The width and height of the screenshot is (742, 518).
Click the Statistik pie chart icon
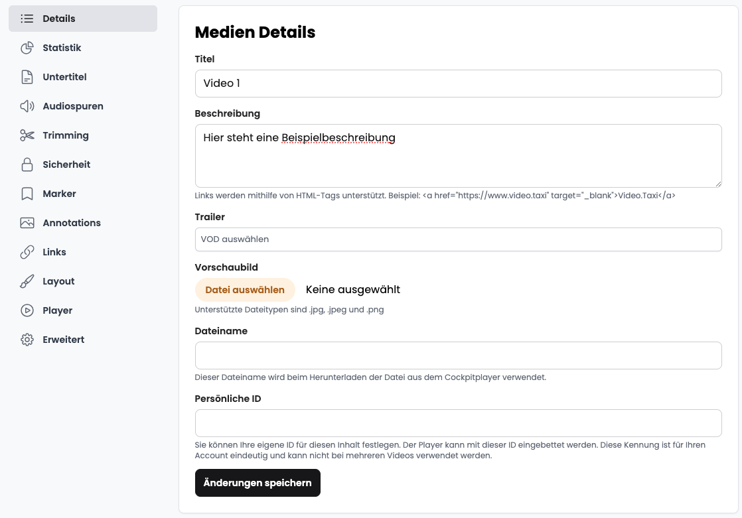coord(27,48)
